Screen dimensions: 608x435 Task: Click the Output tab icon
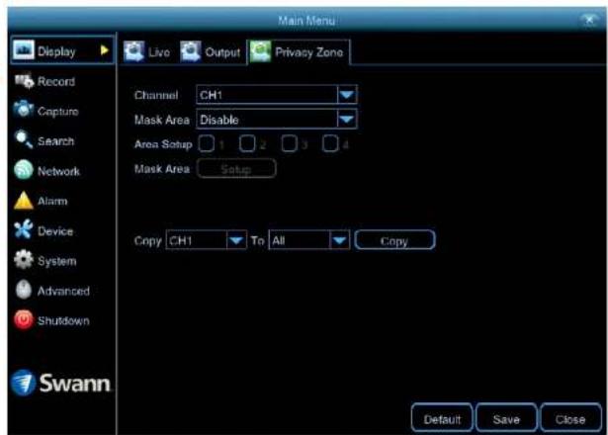click(191, 51)
